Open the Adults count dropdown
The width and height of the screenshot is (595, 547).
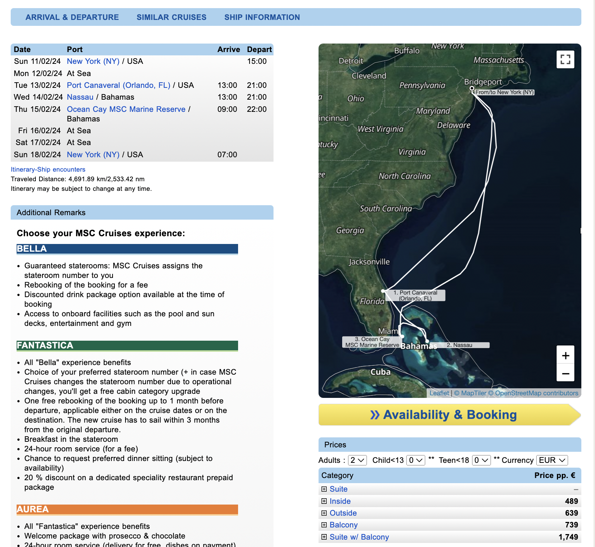[x=357, y=460]
